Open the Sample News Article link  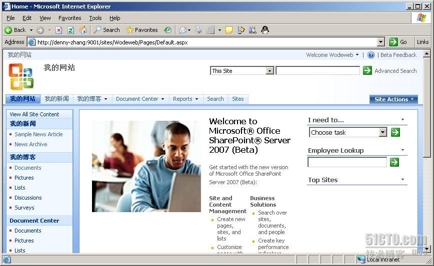pyautogui.click(x=39, y=134)
